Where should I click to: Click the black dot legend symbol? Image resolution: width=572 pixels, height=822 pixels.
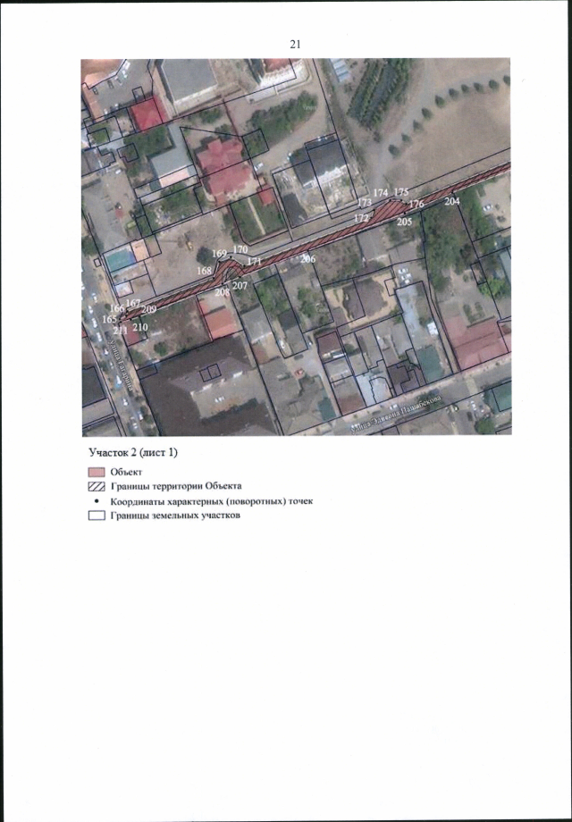tap(97, 500)
